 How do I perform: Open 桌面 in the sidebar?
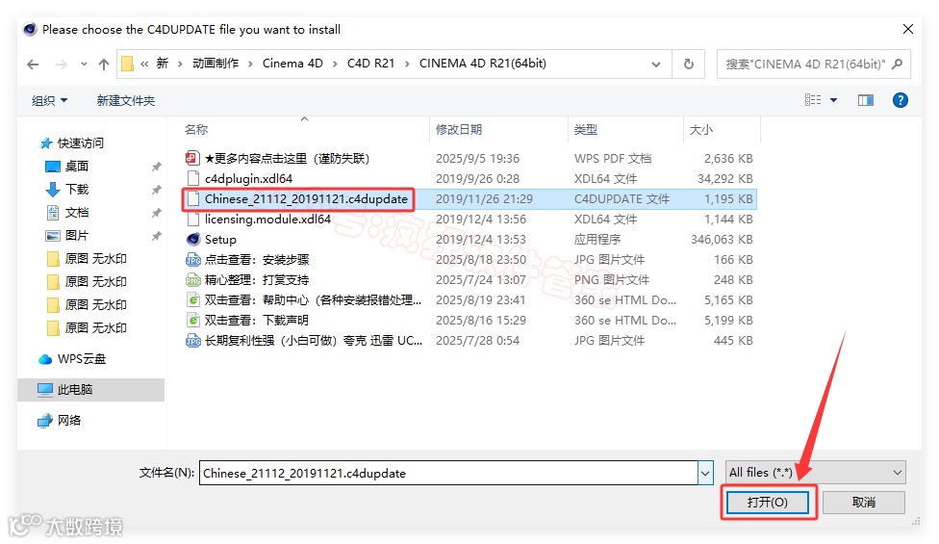77,166
